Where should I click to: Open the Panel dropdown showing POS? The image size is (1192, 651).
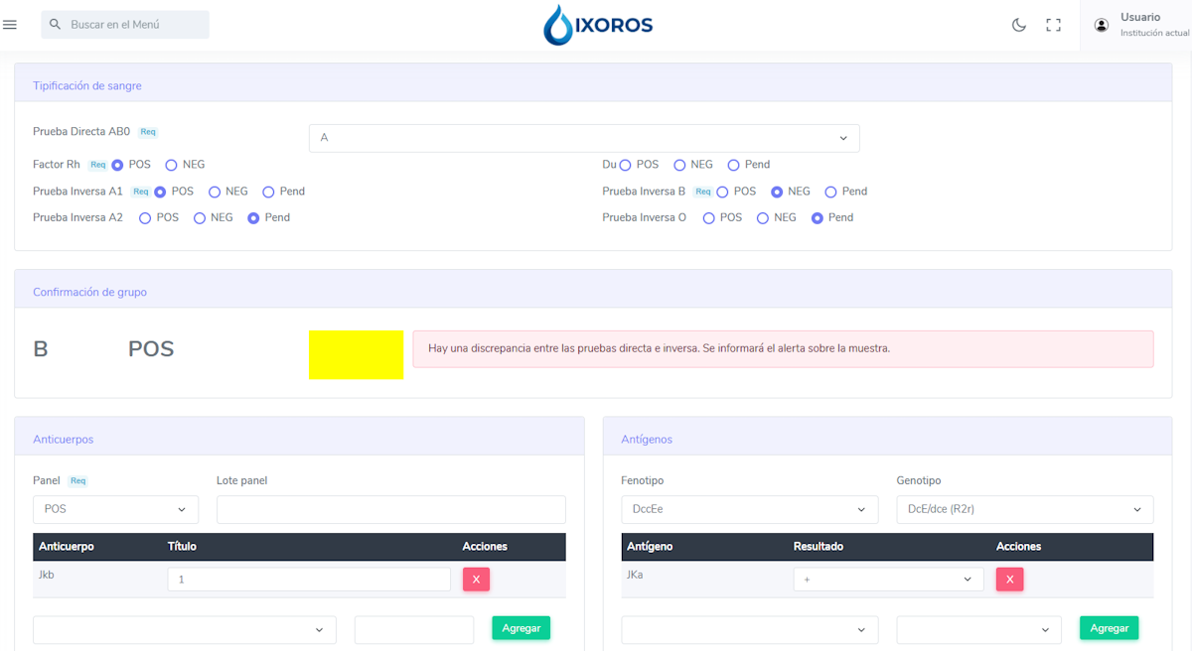click(115, 509)
